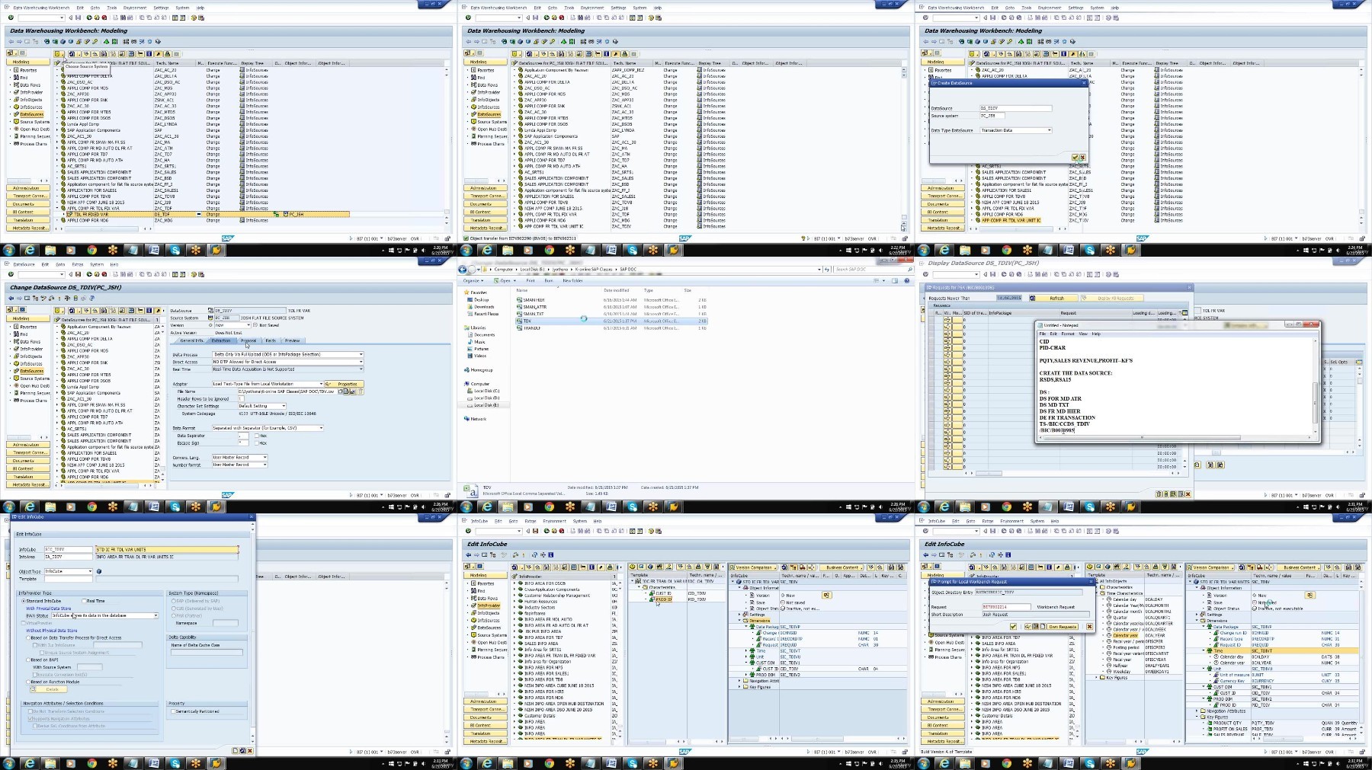Open Downloads in Explorer Favorites pane
Screen dimensions: 1372x770
(x=484, y=307)
